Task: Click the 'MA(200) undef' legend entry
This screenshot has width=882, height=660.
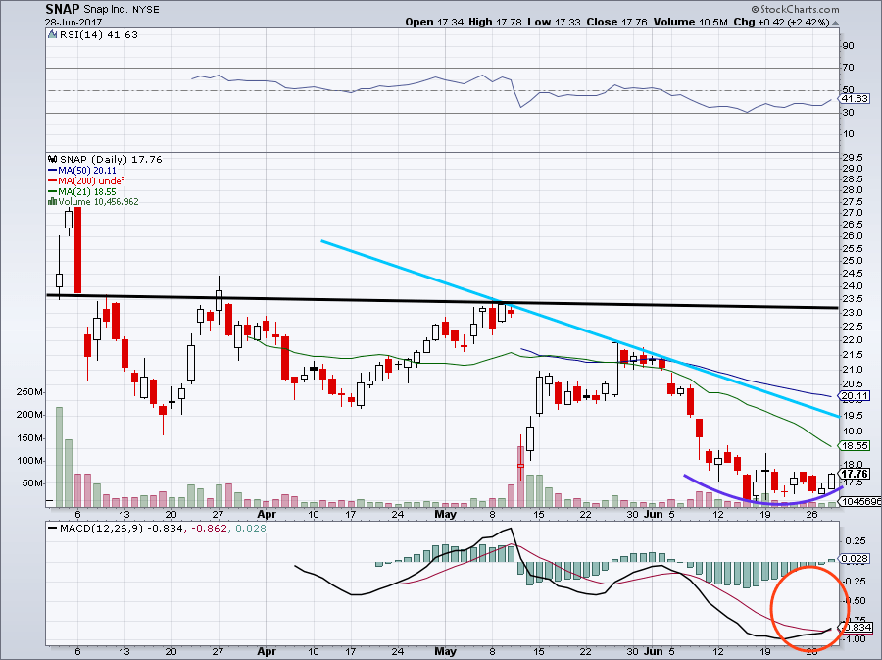Action: [91, 180]
